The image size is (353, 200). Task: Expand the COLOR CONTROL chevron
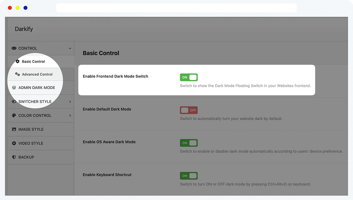[70, 116]
